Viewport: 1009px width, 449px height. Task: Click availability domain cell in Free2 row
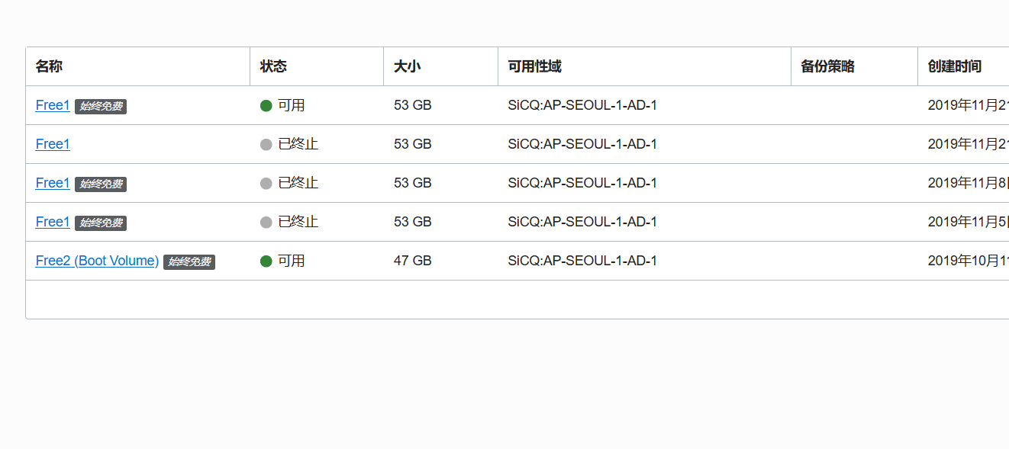pos(582,261)
